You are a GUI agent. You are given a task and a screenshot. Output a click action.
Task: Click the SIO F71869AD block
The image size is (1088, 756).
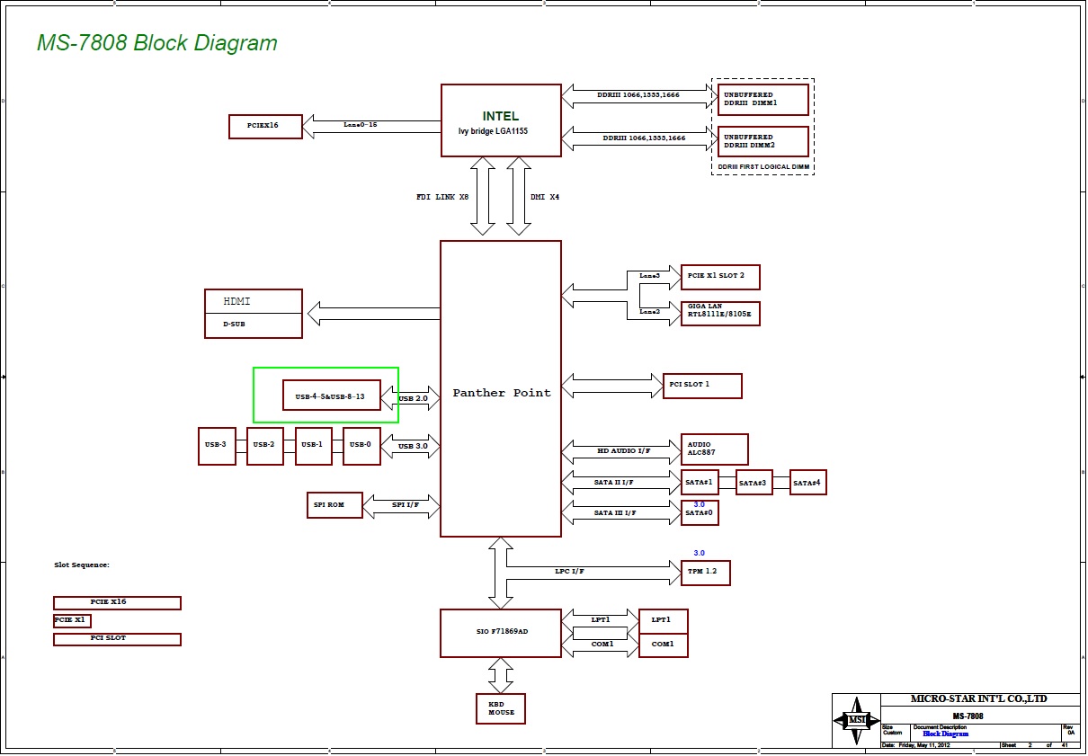501,632
